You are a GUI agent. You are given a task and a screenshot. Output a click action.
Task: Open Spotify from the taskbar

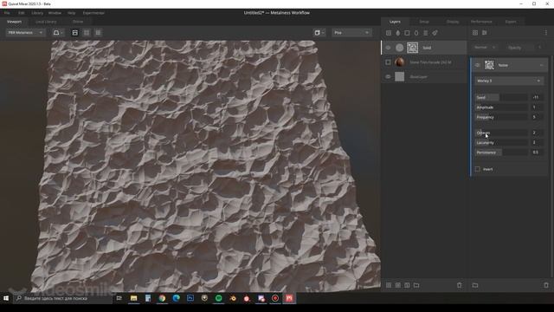(218, 298)
